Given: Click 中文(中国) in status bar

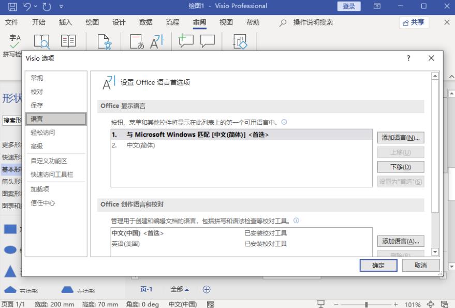Looking at the screenshot, I should coord(183,304).
